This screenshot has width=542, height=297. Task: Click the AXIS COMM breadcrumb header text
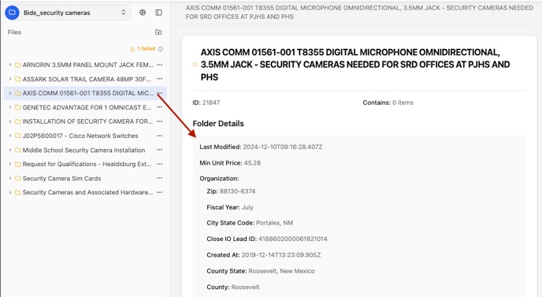click(359, 12)
